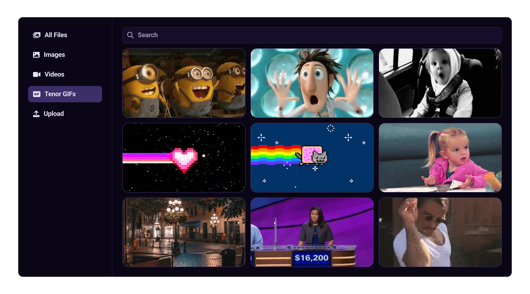Click the magnifying glass search icon

click(130, 35)
